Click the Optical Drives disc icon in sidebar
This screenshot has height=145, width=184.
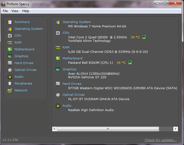click(10, 70)
